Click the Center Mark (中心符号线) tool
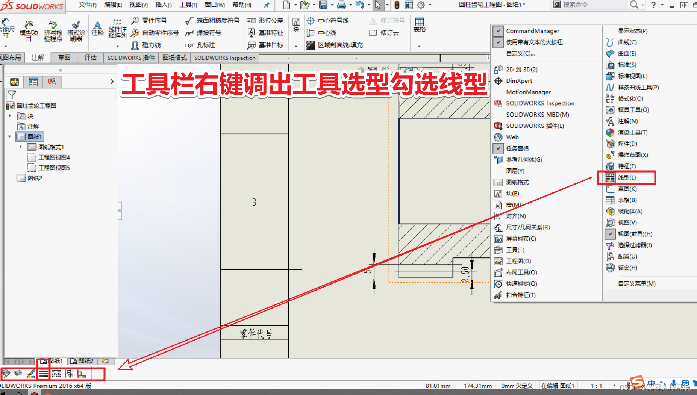 point(327,20)
